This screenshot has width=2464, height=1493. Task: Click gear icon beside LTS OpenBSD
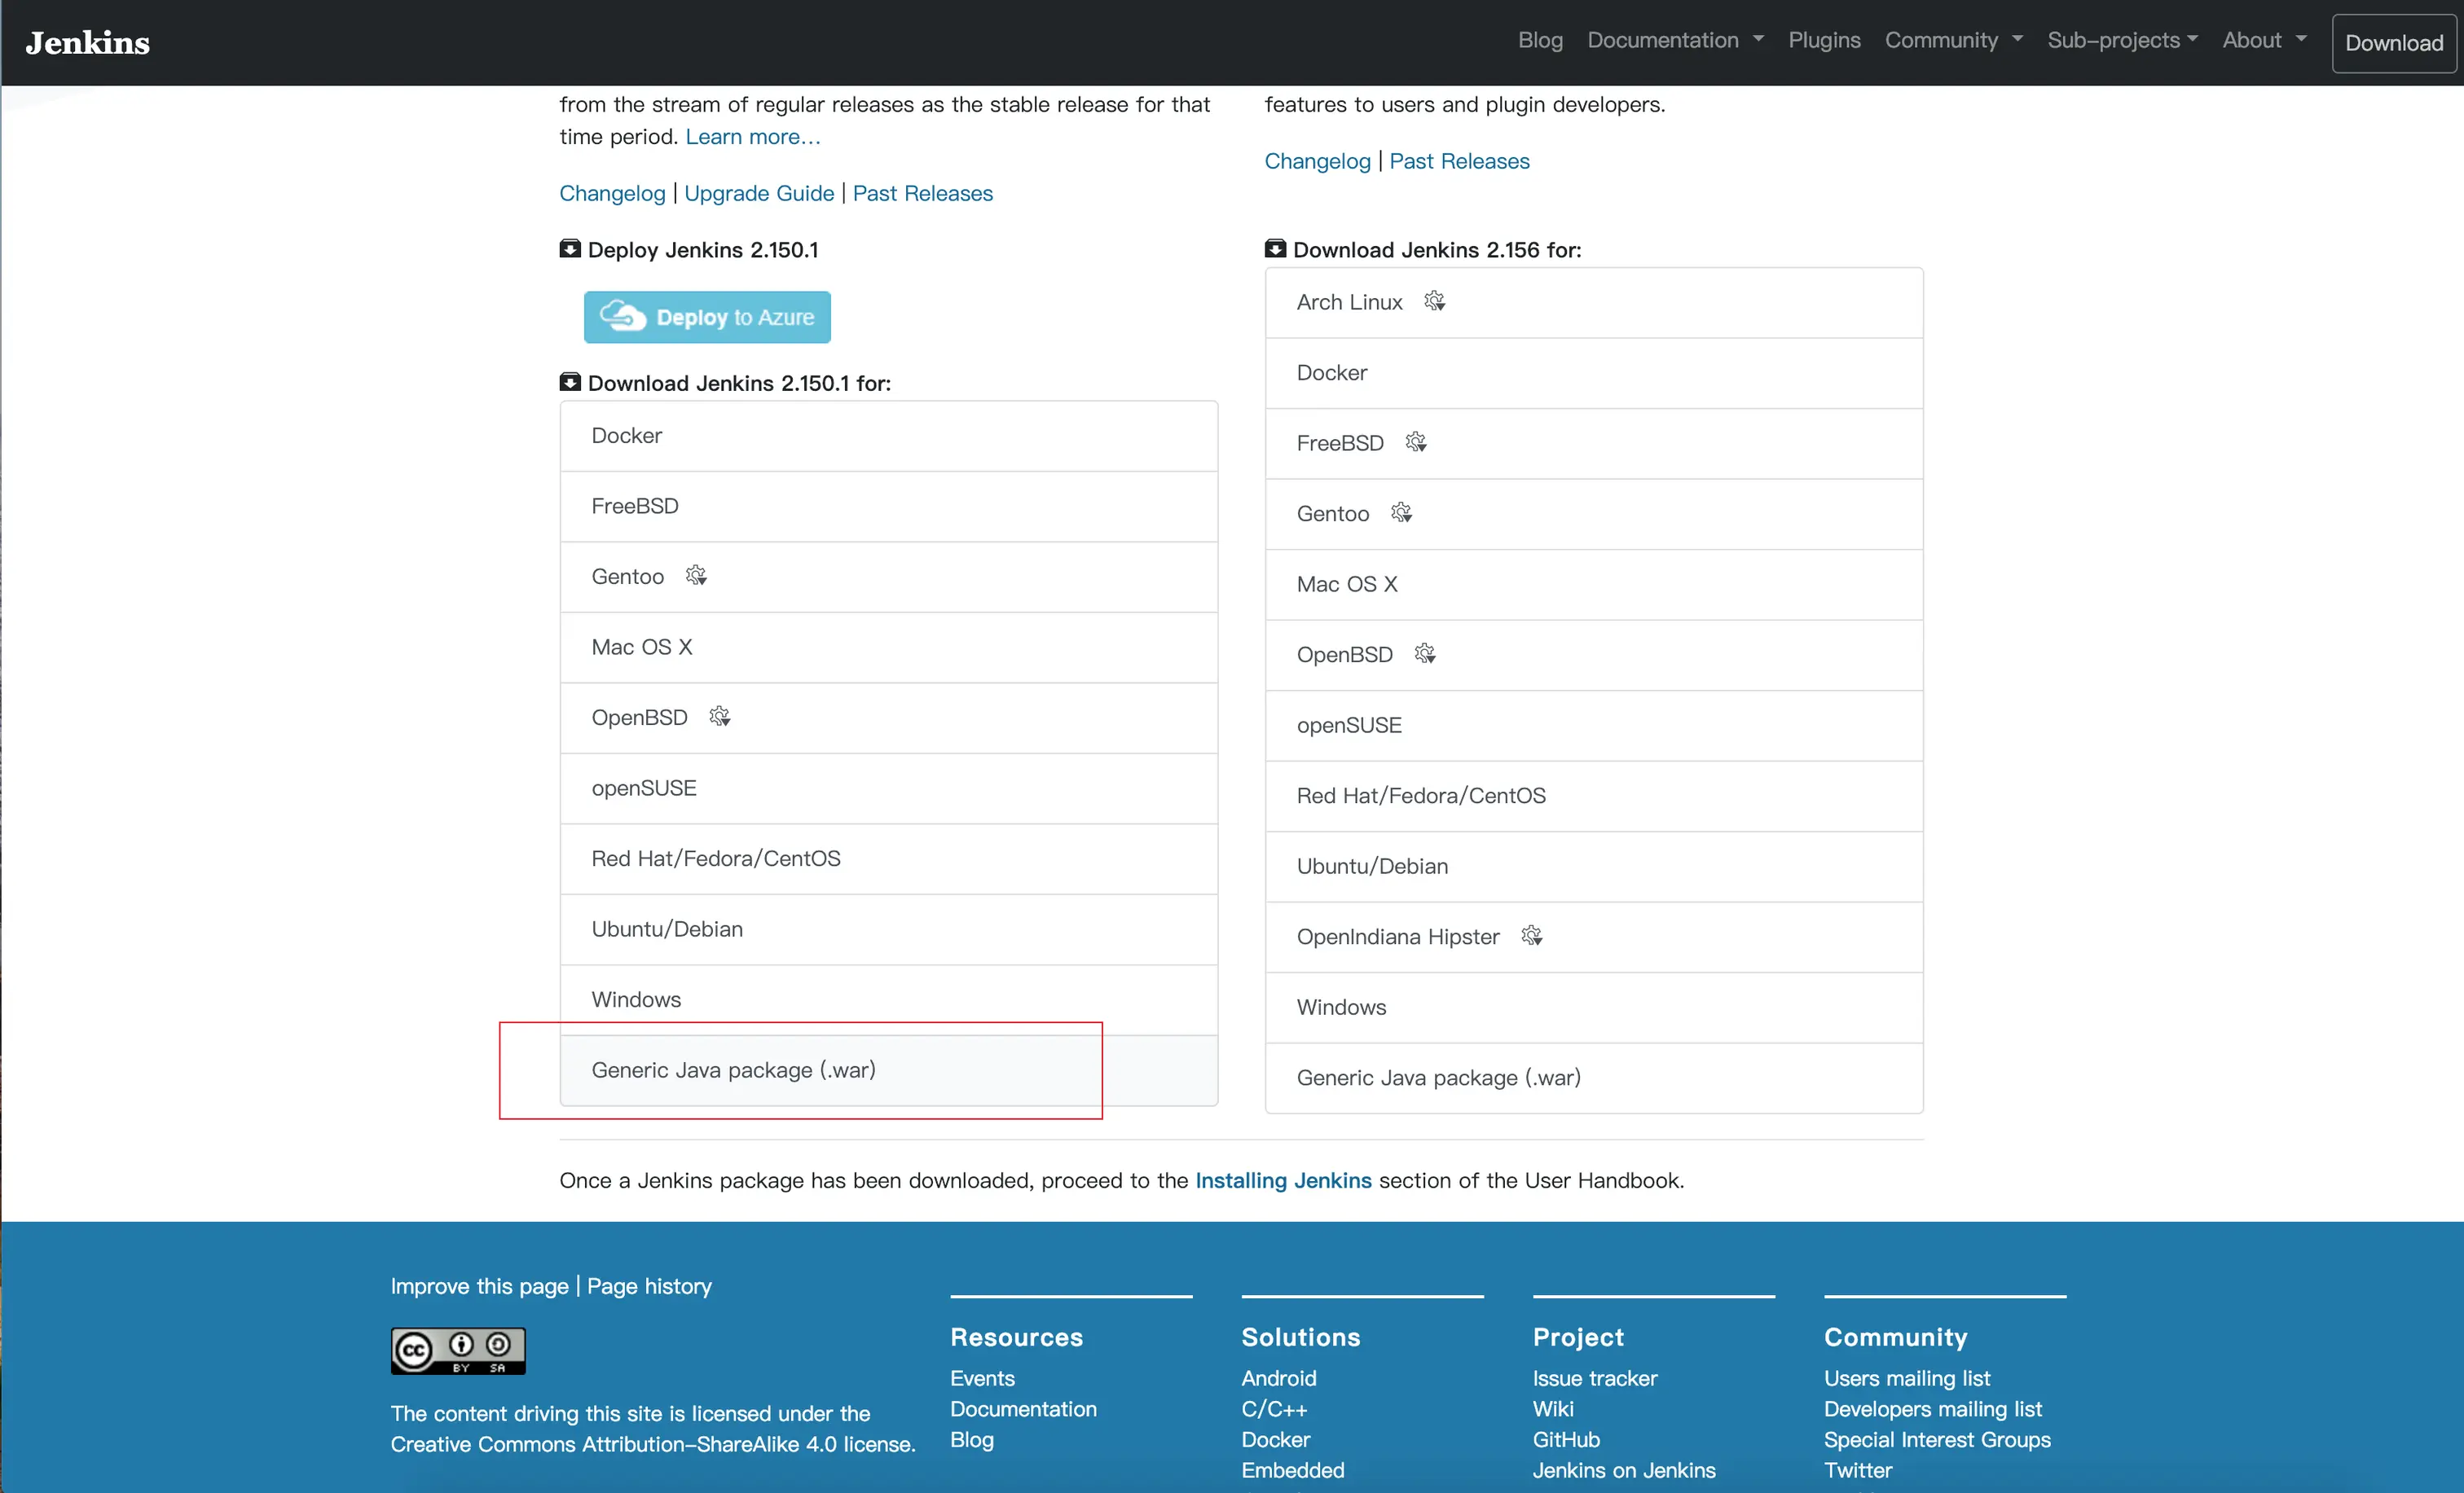[719, 718]
